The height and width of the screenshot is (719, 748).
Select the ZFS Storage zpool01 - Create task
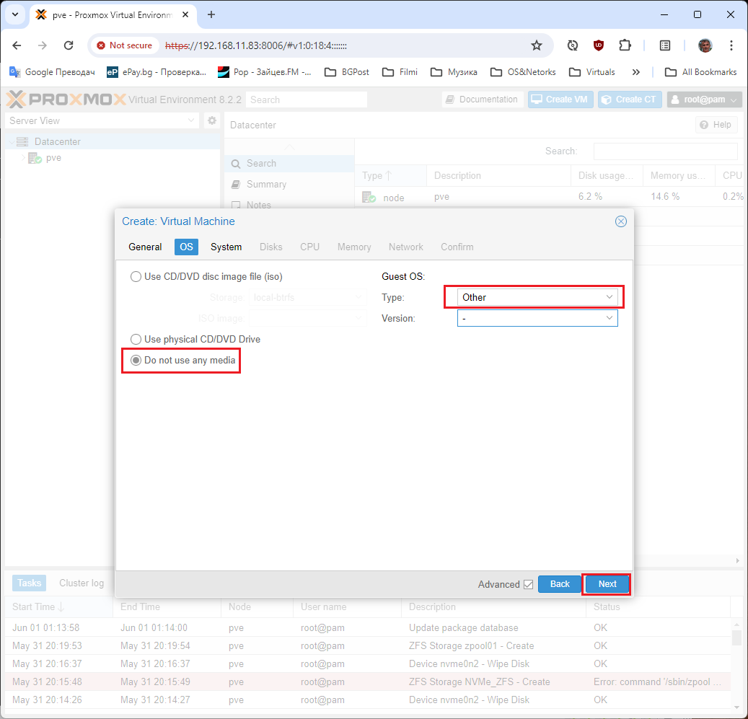click(368, 645)
